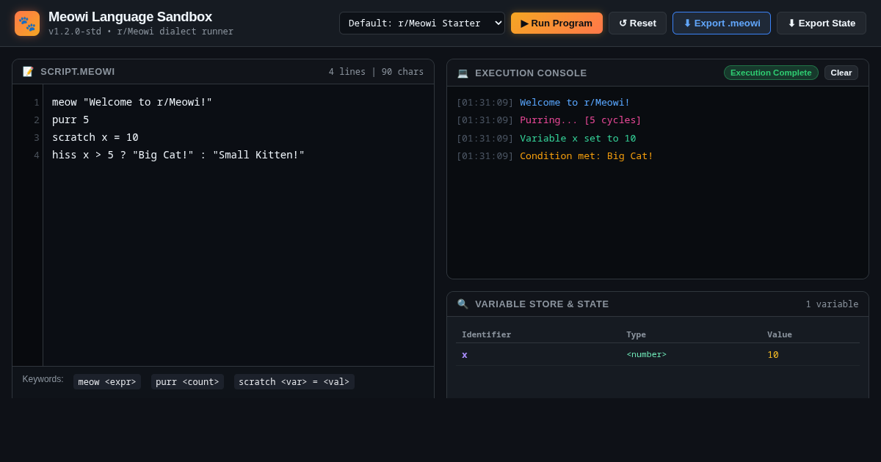Click the magnifier icon beside Variable Store
The height and width of the screenshot is (462, 881).
[x=463, y=304]
